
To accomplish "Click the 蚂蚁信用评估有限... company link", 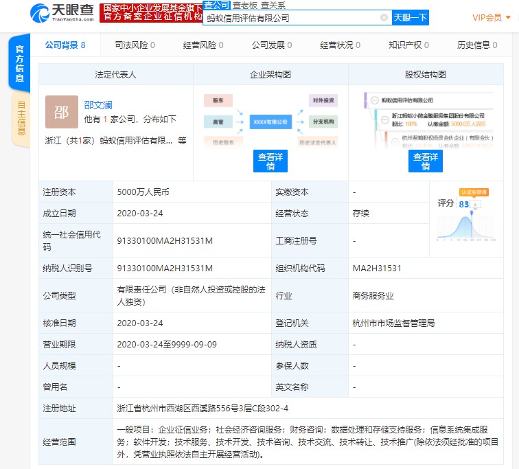I will 136,141.
